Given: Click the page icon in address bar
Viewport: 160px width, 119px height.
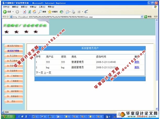Looking at the screenshot, I should [x=11, y=17].
